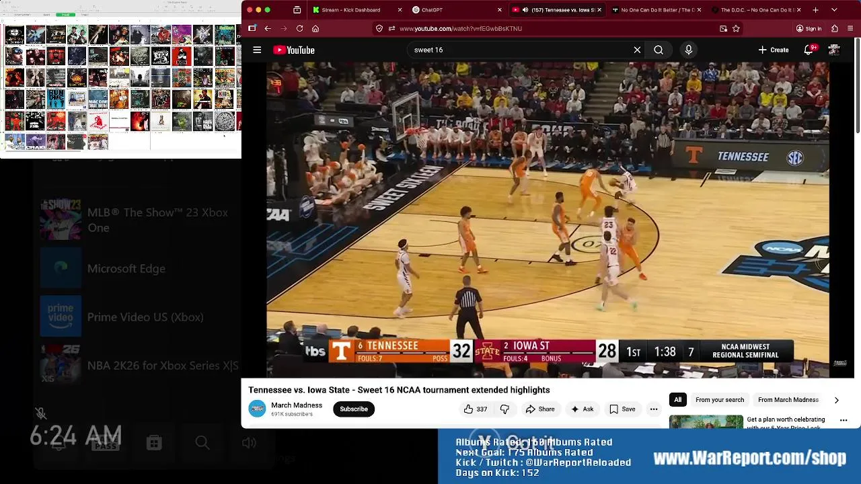Show more suggestion filter chips
861x484 pixels.
click(x=836, y=400)
